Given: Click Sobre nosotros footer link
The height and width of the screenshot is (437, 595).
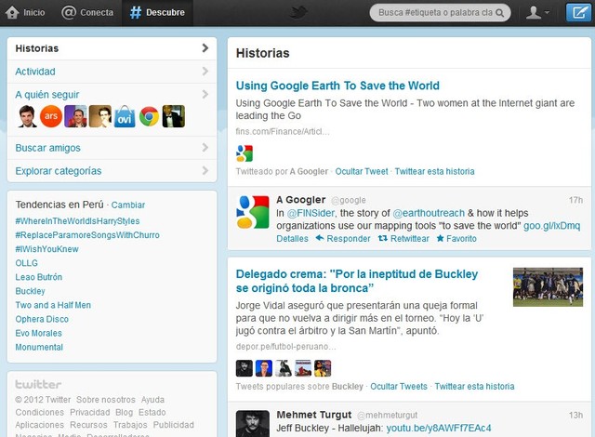Looking at the screenshot, I should 105,400.
